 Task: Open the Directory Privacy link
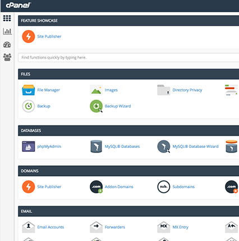coord(187,90)
